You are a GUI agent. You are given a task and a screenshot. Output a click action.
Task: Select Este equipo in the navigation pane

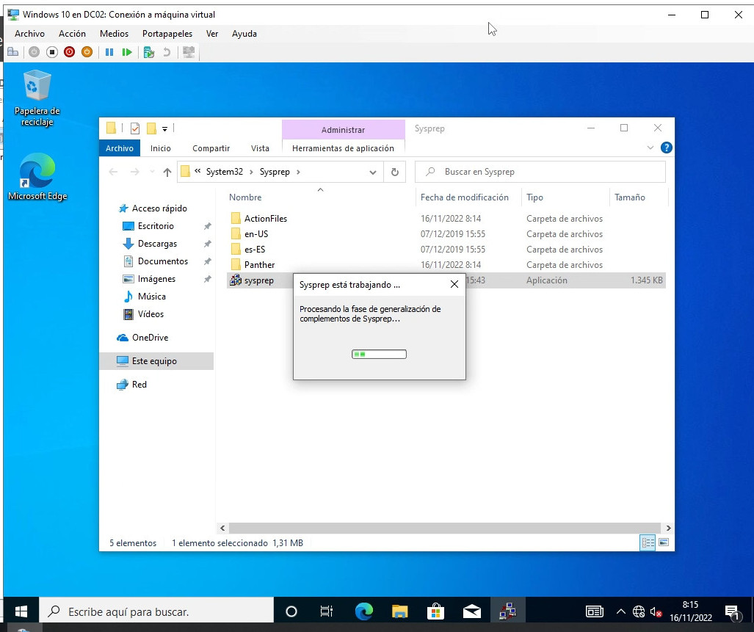(x=154, y=361)
